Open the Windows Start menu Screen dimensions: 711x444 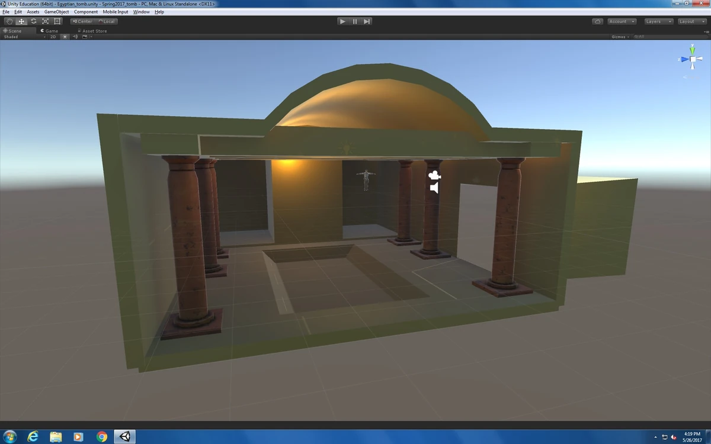point(9,437)
